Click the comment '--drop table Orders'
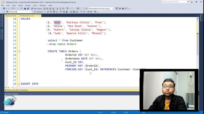The height and width of the screenshot is (114, 204). pyautogui.click(x=61, y=44)
